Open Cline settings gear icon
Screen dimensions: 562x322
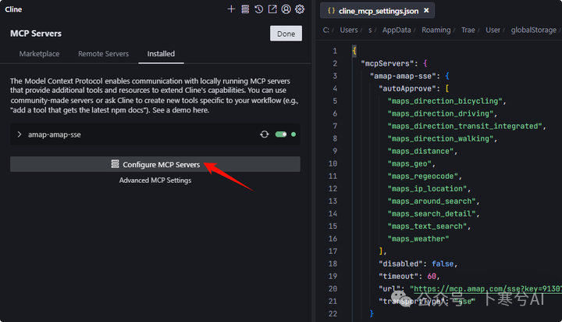click(300, 9)
